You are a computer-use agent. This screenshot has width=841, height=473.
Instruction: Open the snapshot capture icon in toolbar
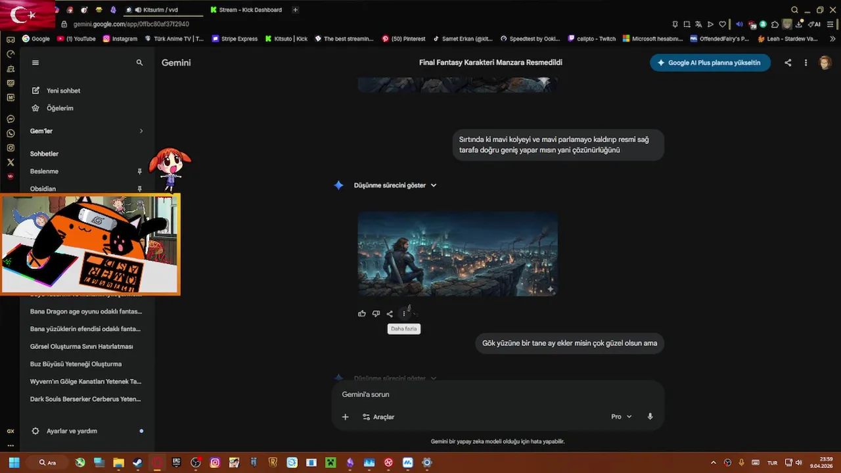[x=687, y=24]
